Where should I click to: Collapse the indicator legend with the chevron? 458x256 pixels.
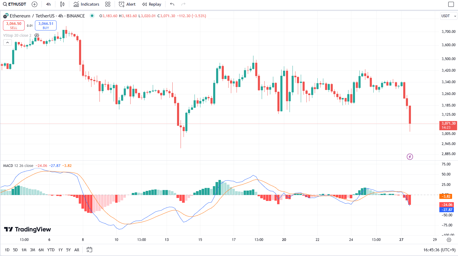[x=7, y=43]
